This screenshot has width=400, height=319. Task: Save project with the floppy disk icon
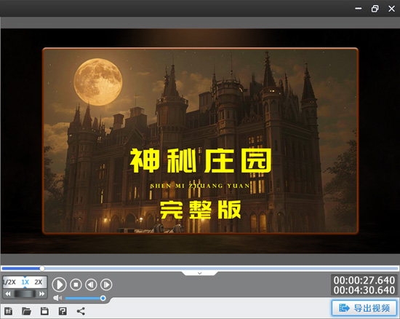pyautogui.click(x=44, y=311)
